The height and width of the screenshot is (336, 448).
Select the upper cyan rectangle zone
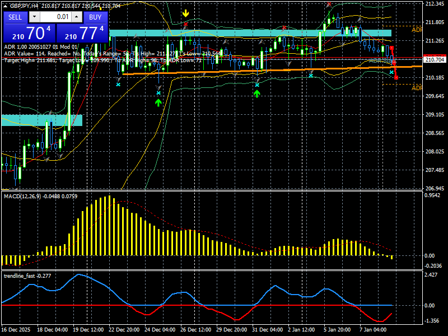click(250, 33)
